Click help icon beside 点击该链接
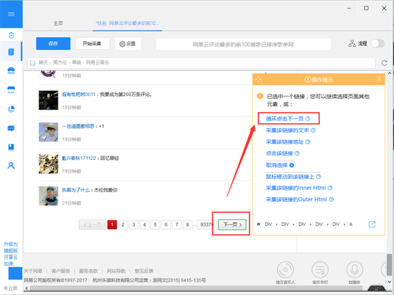394x295 pixels. (x=297, y=154)
